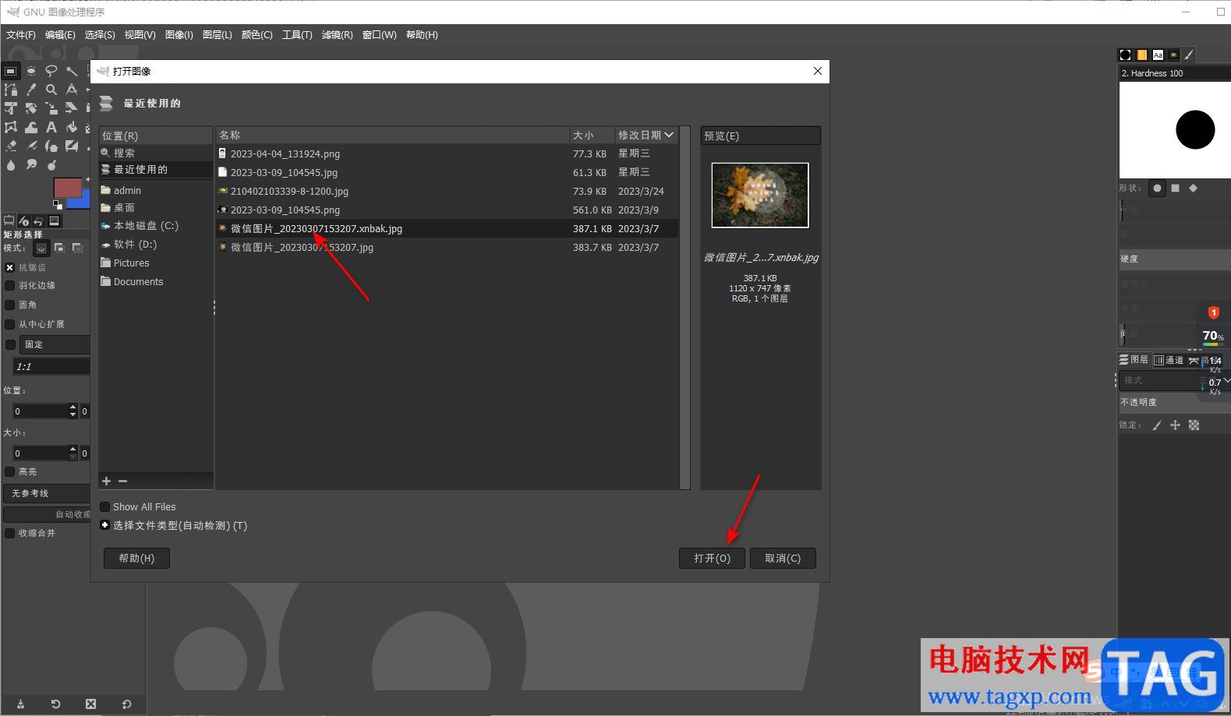Click the lock alpha channel checkerboard icon
Image resolution: width=1231 pixels, height=716 pixels.
(x=1194, y=425)
